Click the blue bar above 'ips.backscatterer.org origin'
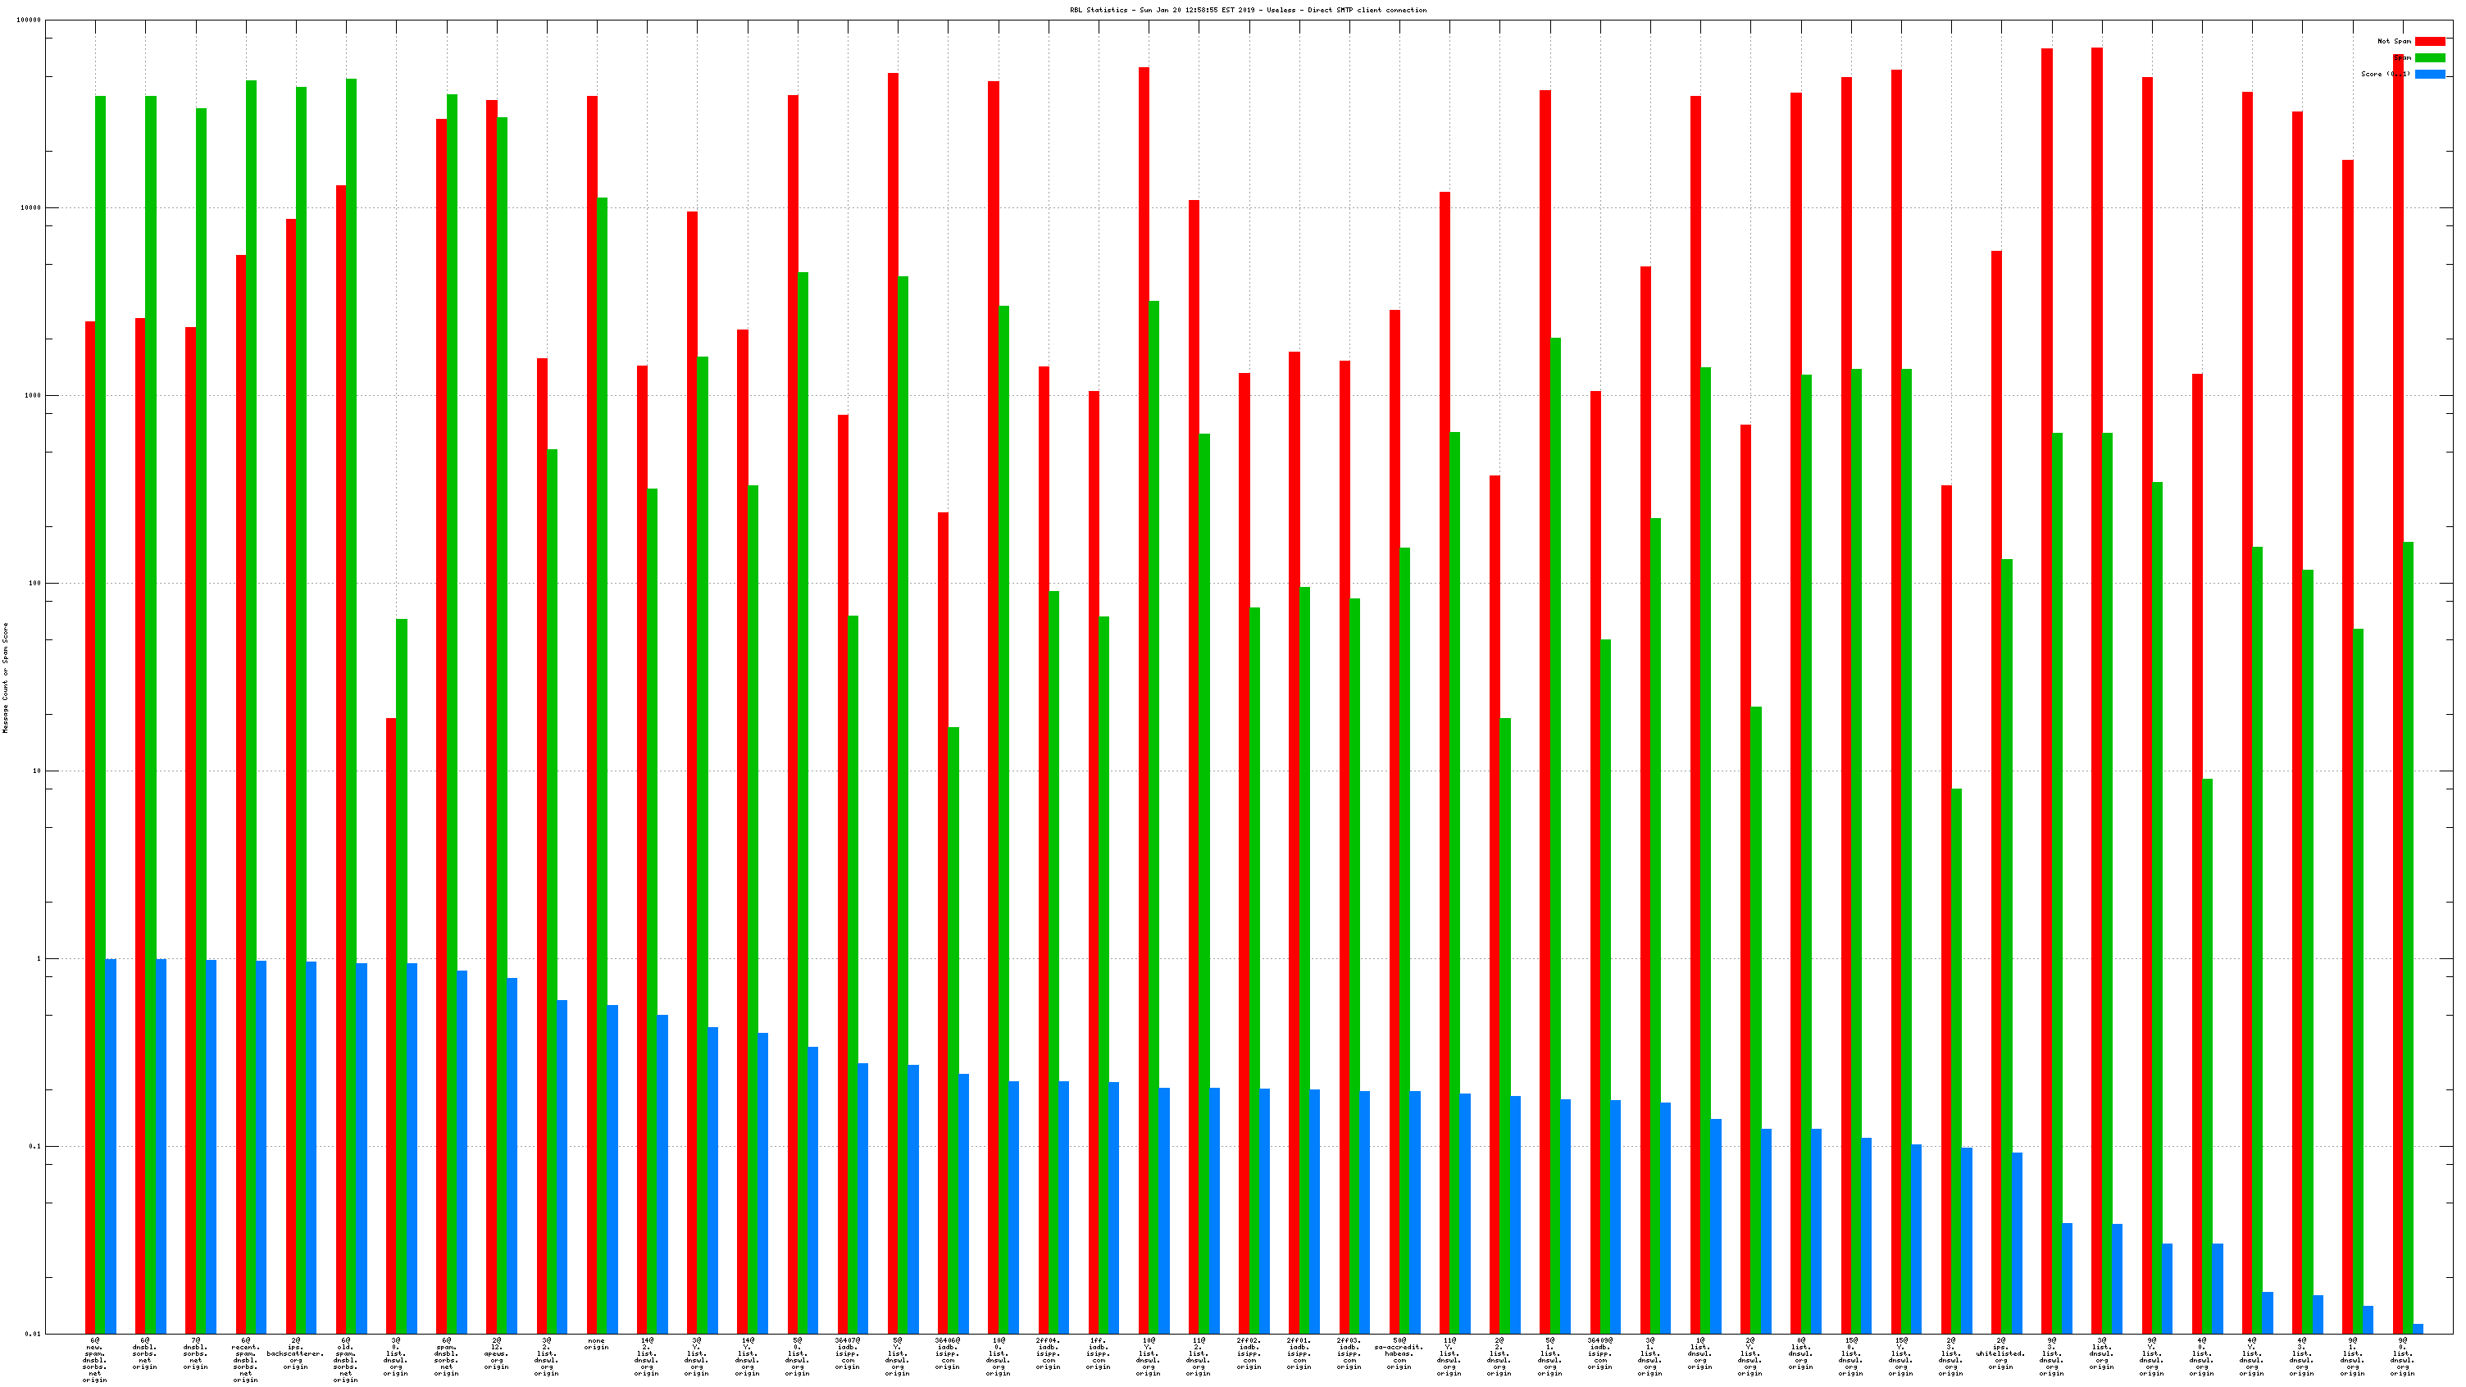The height and width of the screenshot is (1387, 2466). pyautogui.click(x=312, y=1147)
